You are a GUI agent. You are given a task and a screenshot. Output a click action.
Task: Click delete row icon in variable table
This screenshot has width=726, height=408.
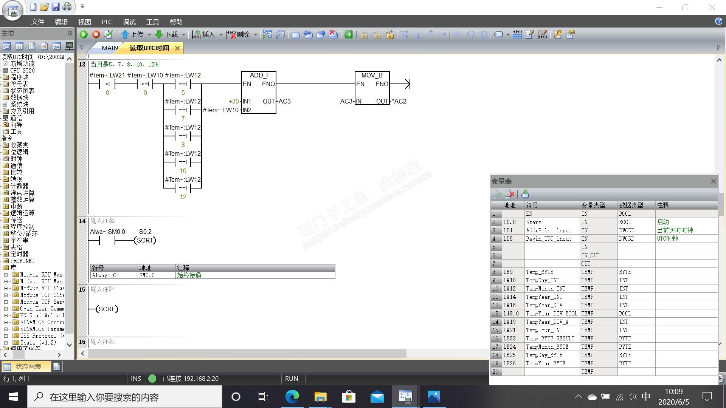point(510,194)
